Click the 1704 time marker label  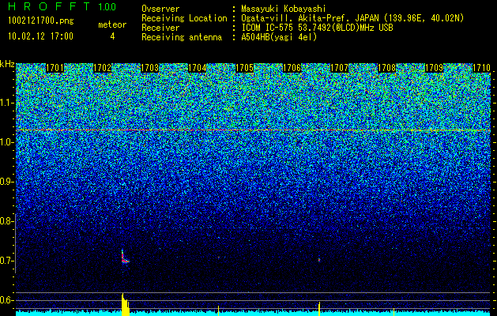[x=198, y=68]
